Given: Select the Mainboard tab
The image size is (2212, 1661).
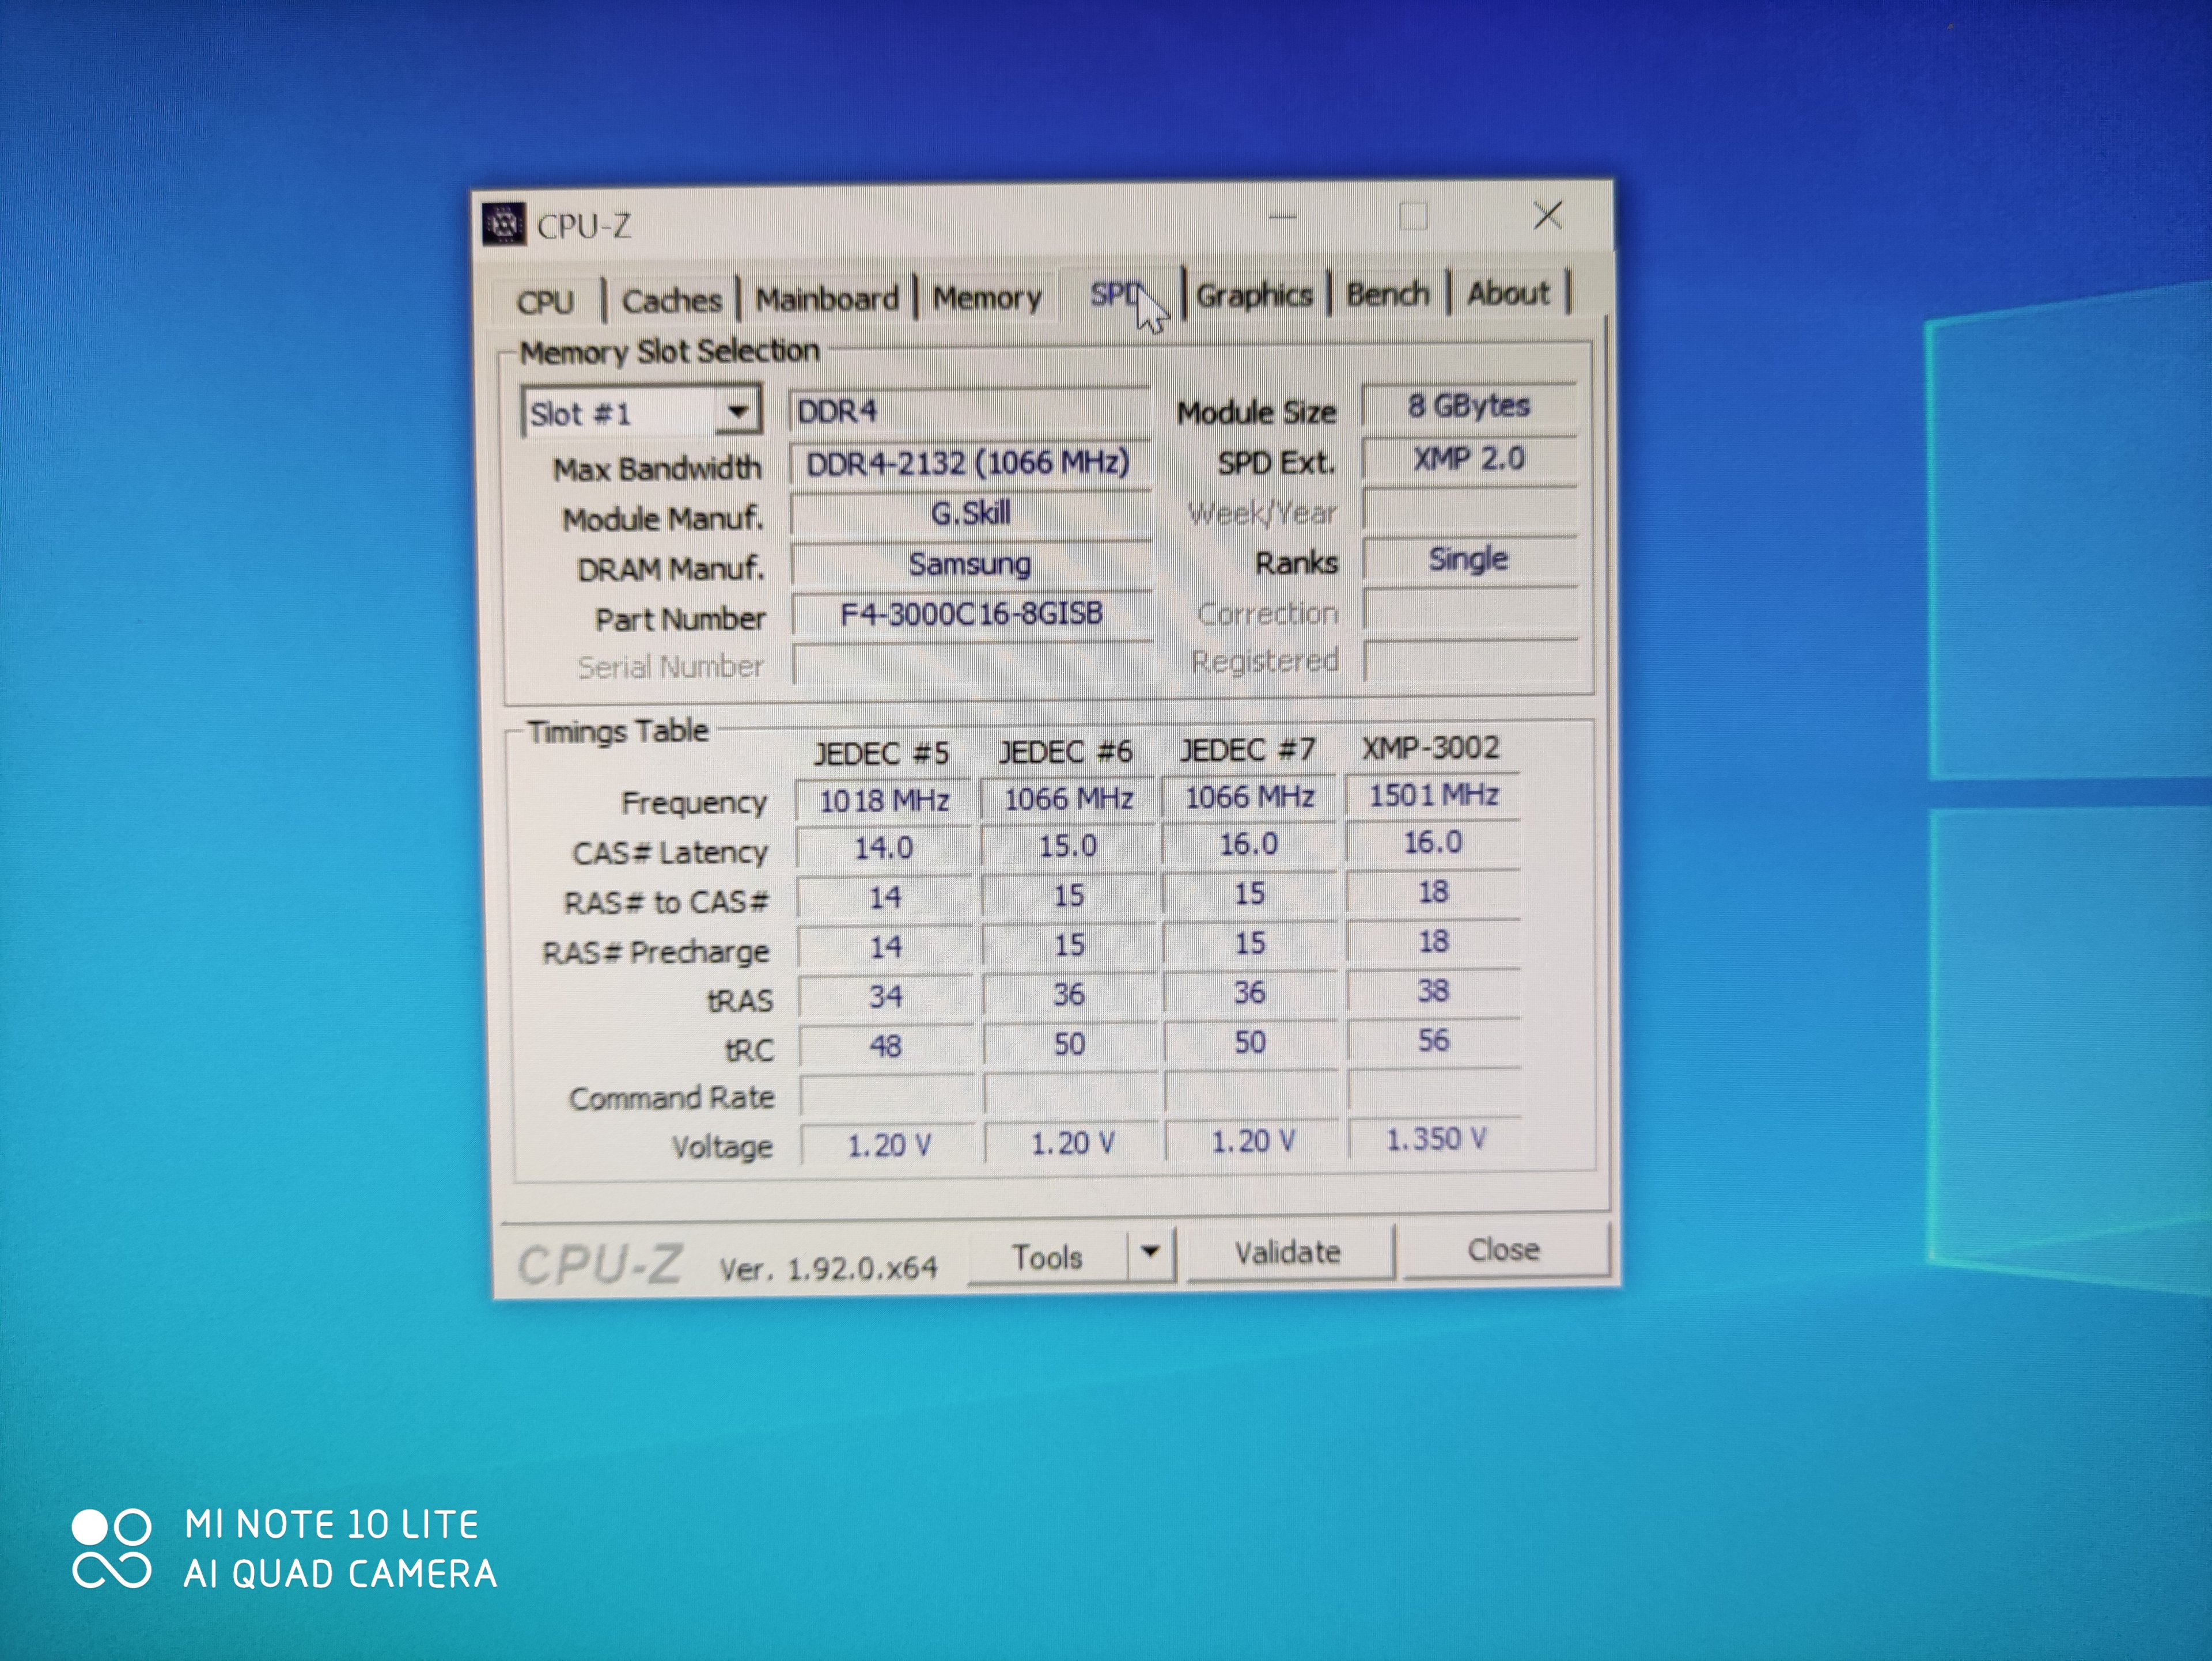Looking at the screenshot, I should point(827,298).
